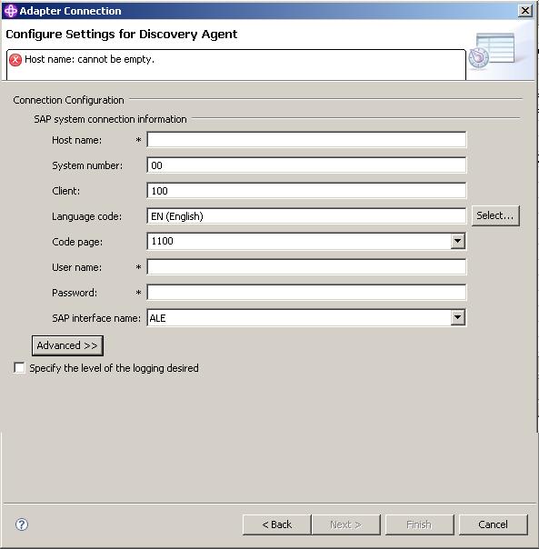Expand the Advanced settings section

(x=67, y=345)
